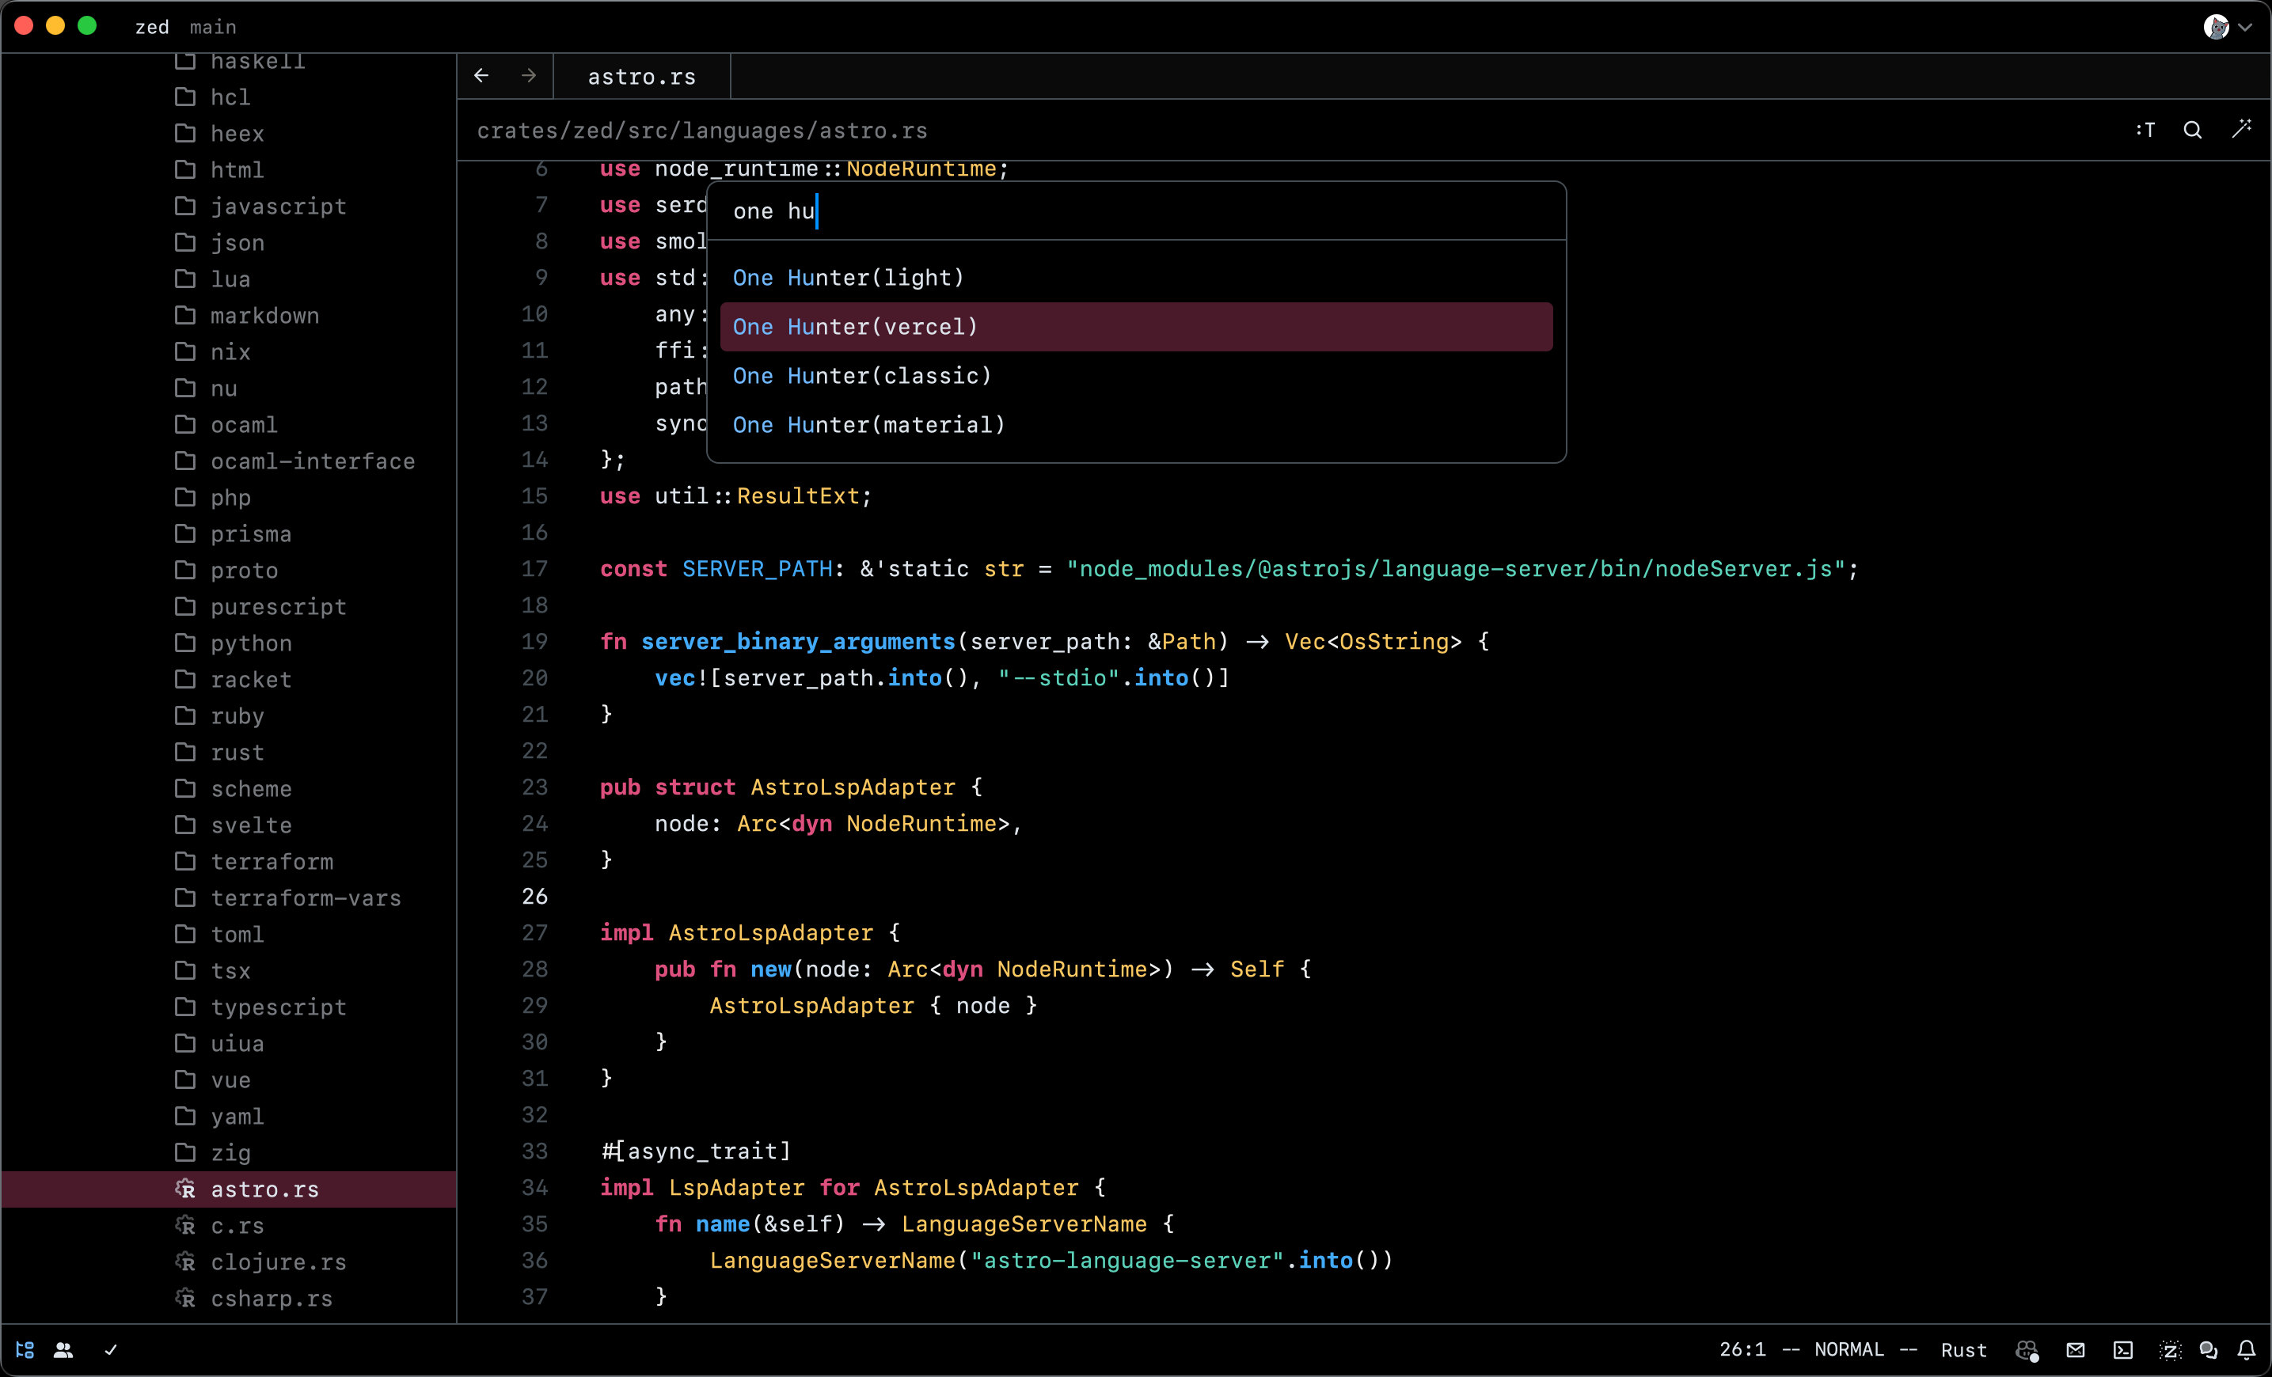The image size is (2272, 1377).
Task: Open buffer search magnifier icon
Action: [x=2193, y=130]
